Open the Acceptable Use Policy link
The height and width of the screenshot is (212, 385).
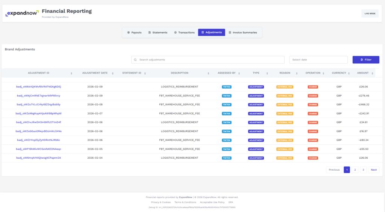(212, 203)
